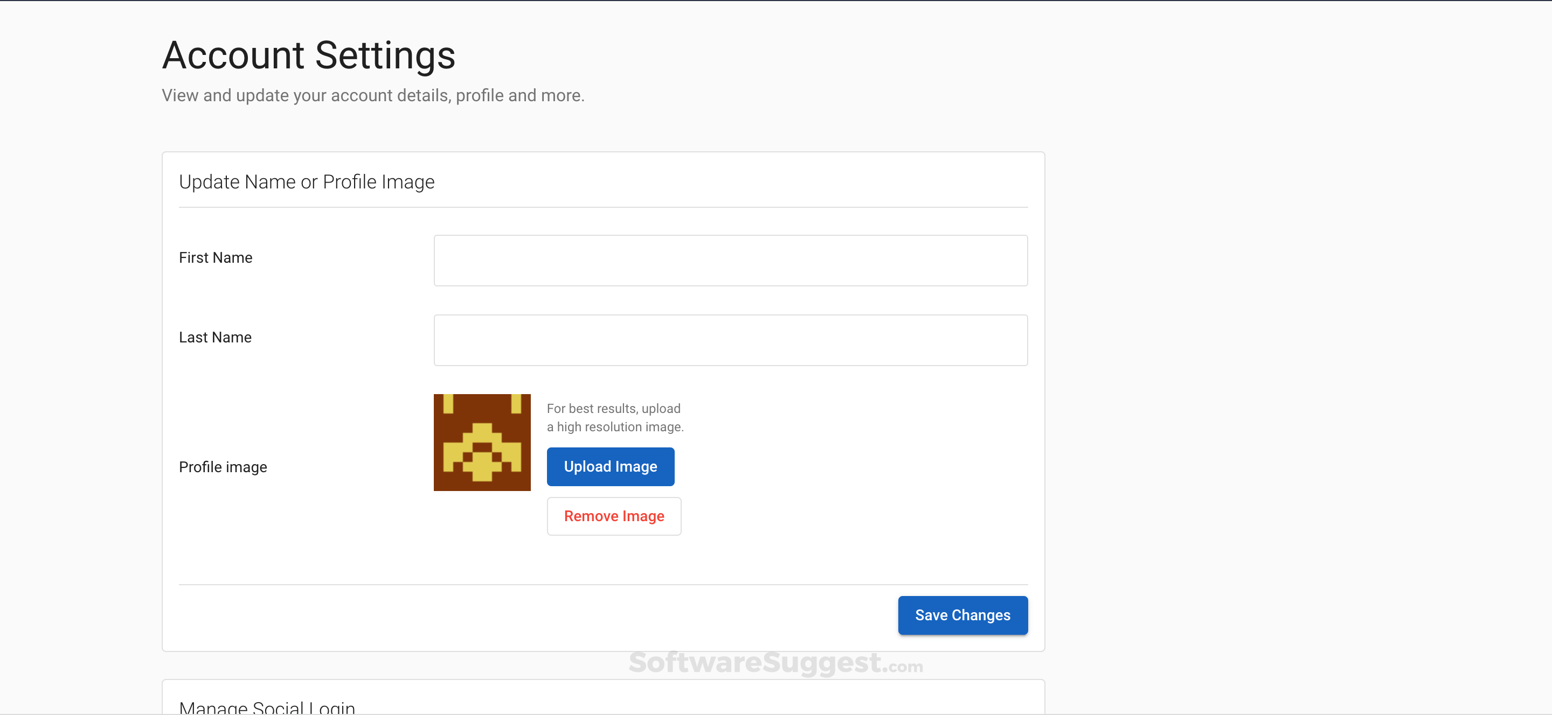The width and height of the screenshot is (1552, 715).
Task: Click the 'a high resolution image.' text line
Action: [615, 427]
